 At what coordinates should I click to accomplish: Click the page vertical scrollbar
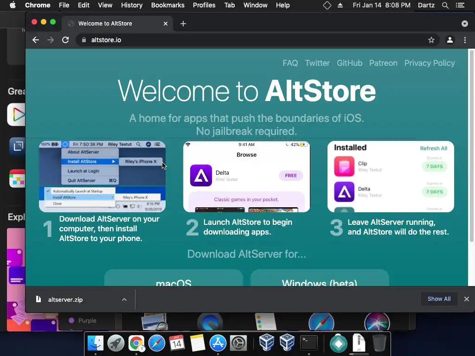(x=471, y=145)
